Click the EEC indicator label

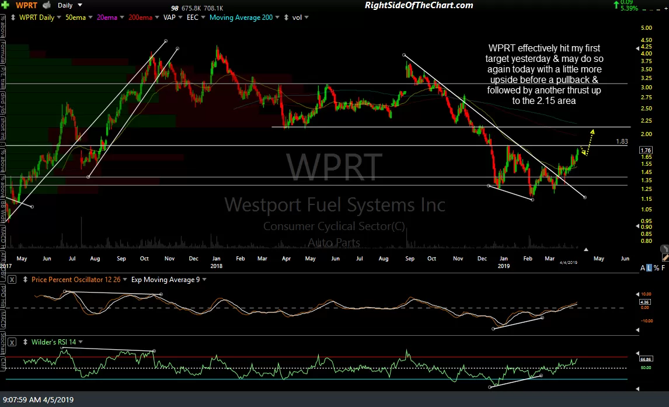[x=193, y=18]
